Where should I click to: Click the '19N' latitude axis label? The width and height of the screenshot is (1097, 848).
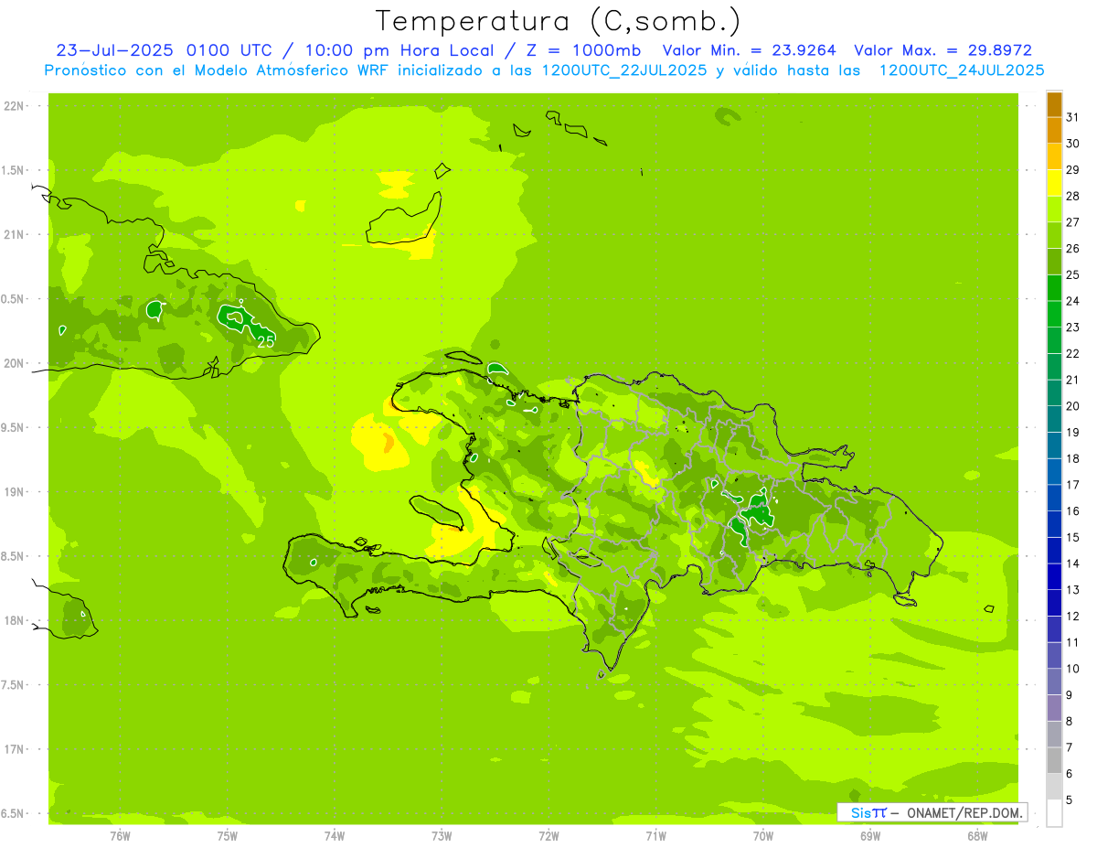coord(14,491)
